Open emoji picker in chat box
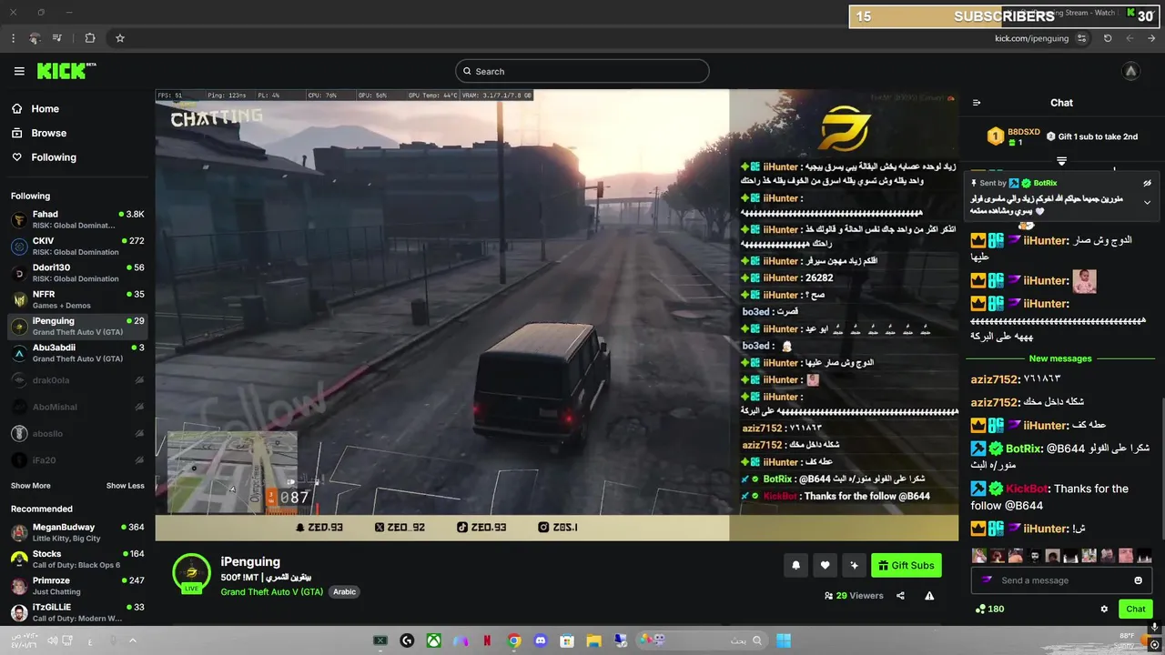Image resolution: width=1165 pixels, height=655 pixels. [x=1138, y=580]
